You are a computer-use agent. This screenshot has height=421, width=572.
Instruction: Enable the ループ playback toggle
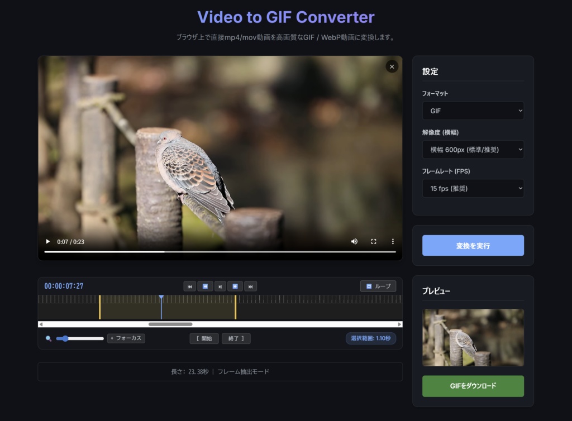(378, 286)
